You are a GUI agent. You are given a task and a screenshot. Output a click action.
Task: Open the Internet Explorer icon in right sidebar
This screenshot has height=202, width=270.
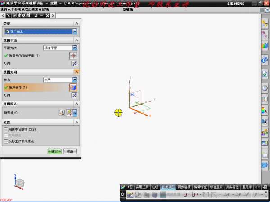click(x=265, y=60)
